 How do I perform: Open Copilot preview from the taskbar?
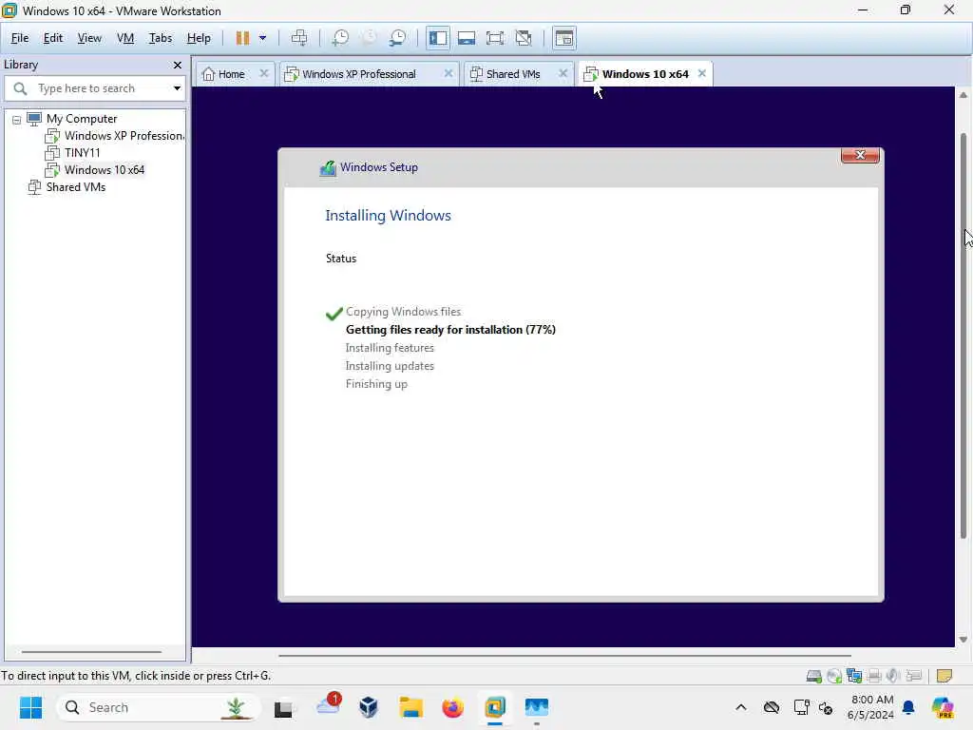click(x=943, y=707)
